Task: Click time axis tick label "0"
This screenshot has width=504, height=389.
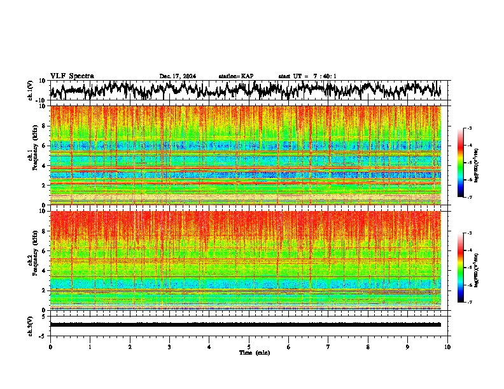Action: (50, 347)
